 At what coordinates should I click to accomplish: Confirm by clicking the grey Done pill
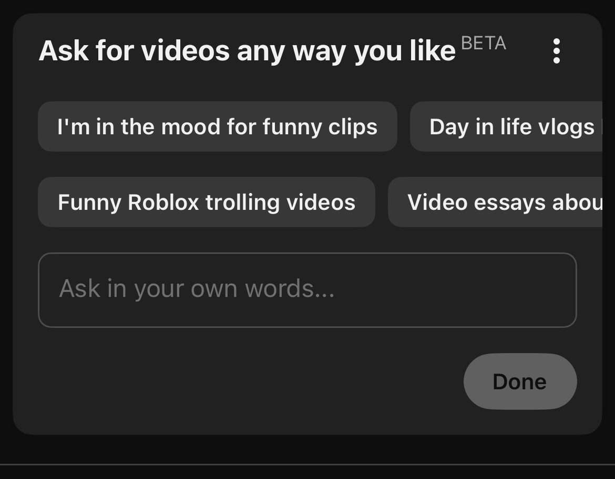pos(520,381)
